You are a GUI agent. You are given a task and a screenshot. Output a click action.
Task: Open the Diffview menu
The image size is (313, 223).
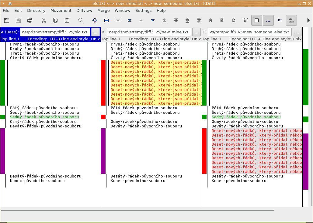coord(84,10)
